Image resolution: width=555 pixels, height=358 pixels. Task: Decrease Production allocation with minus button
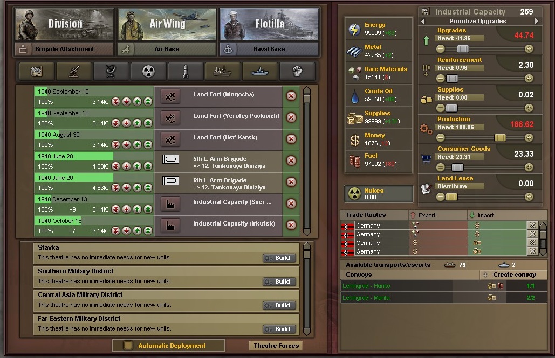pos(440,137)
